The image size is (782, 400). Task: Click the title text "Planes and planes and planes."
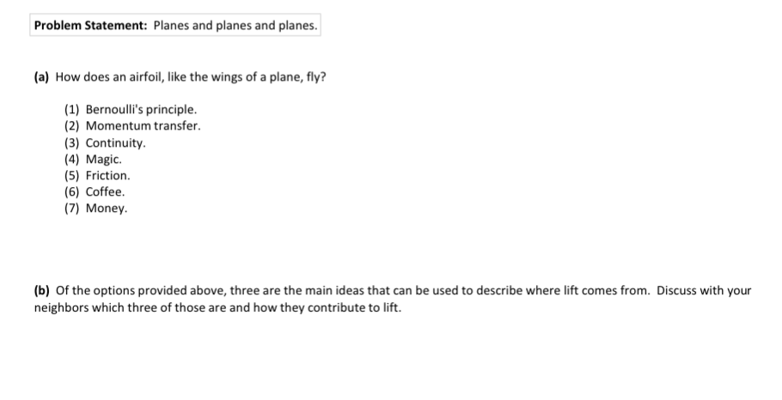click(x=235, y=26)
